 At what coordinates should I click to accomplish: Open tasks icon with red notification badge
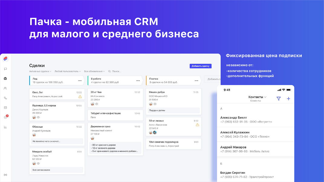tap(5, 117)
